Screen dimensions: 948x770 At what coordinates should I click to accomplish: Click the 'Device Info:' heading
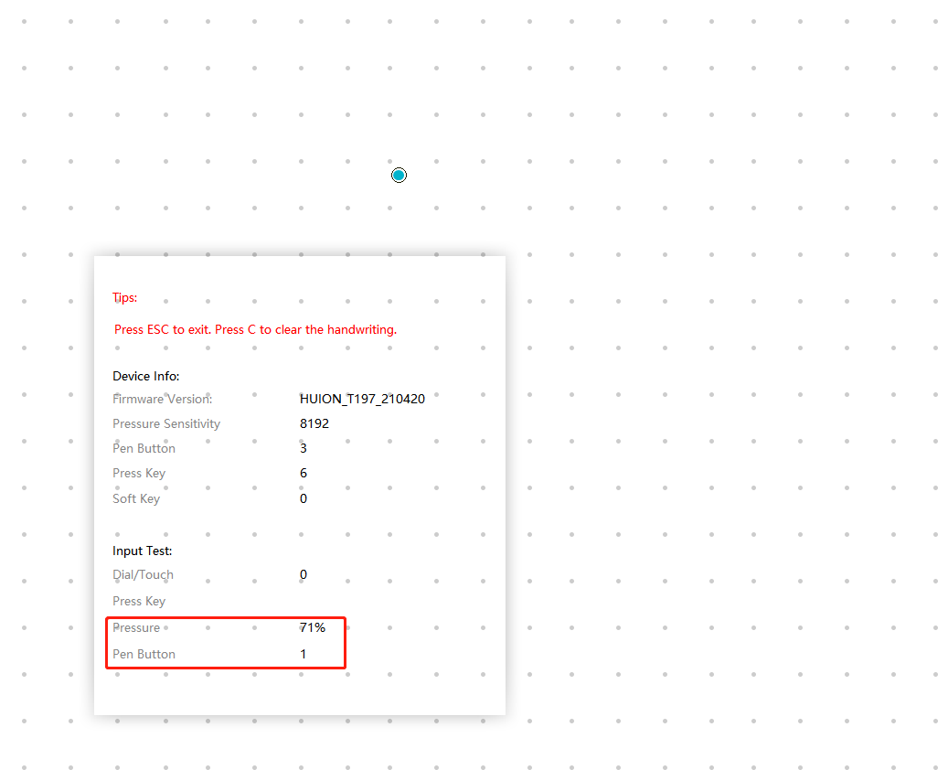tap(145, 376)
